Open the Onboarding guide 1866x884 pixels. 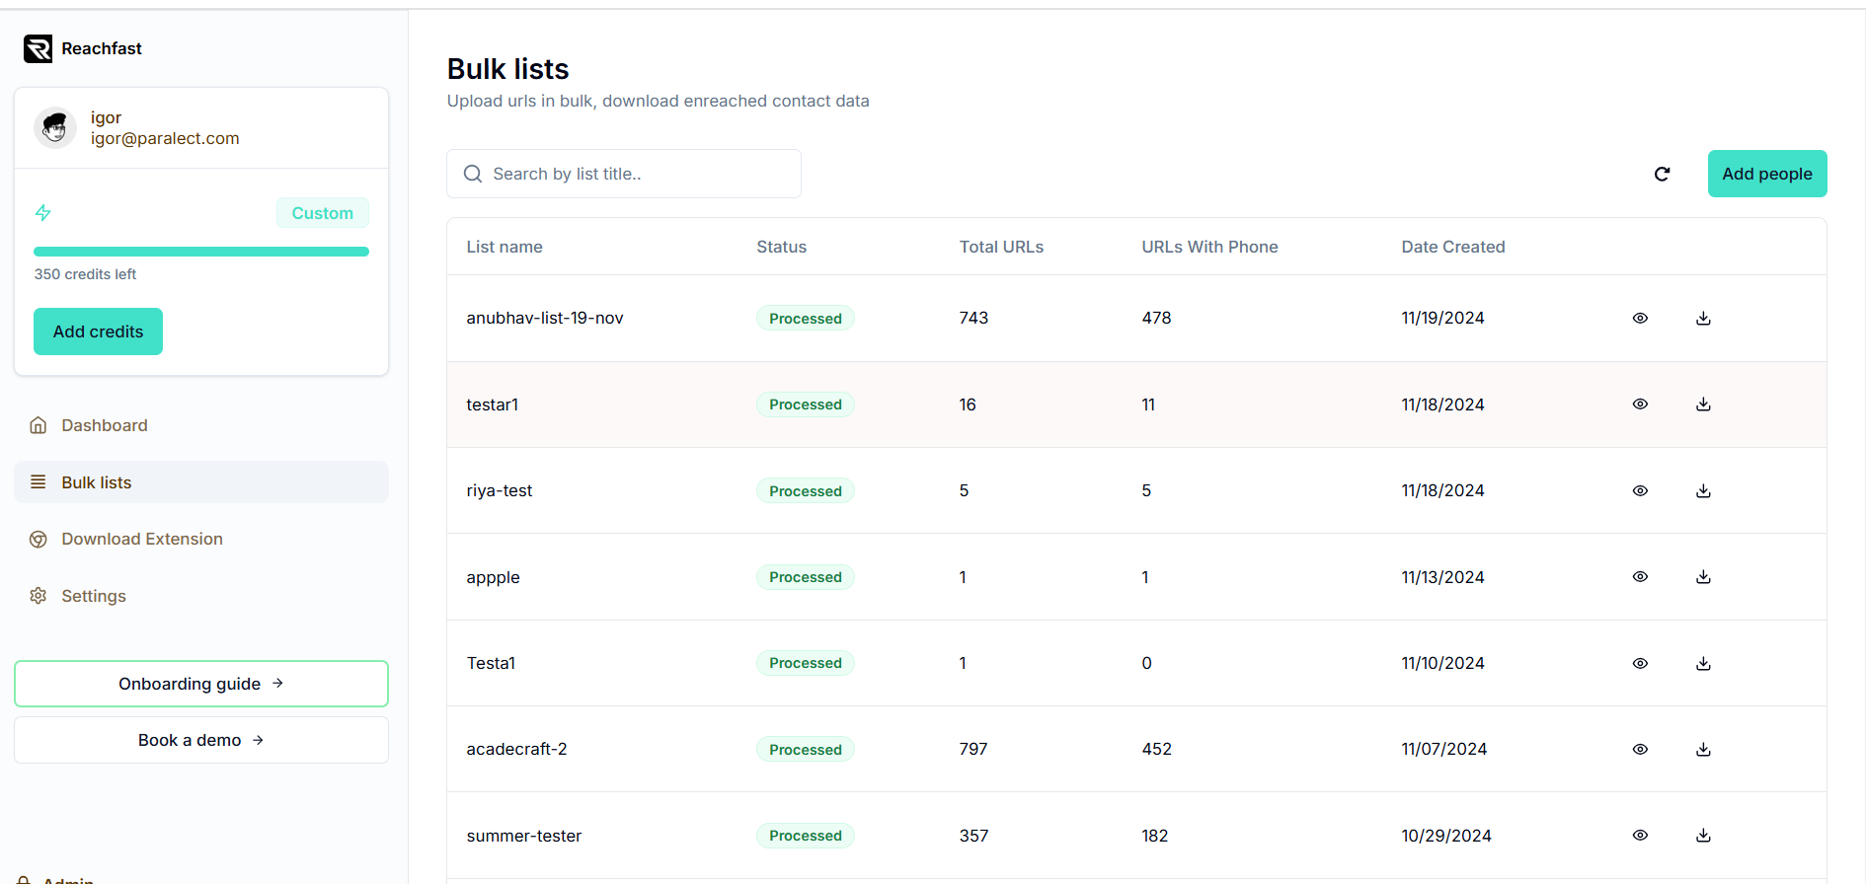200,684
